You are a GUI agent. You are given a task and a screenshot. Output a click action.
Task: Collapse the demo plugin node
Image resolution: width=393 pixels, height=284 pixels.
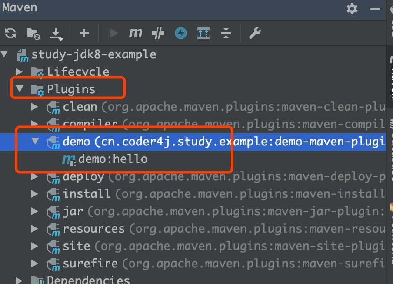point(35,141)
